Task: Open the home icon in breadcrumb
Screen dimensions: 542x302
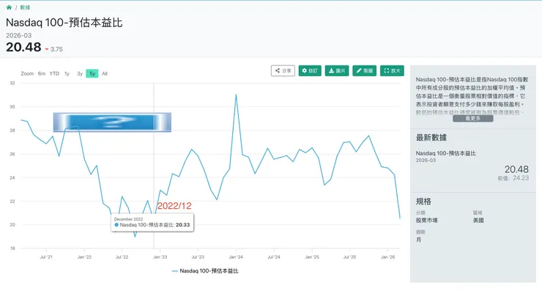Action: click(9, 7)
